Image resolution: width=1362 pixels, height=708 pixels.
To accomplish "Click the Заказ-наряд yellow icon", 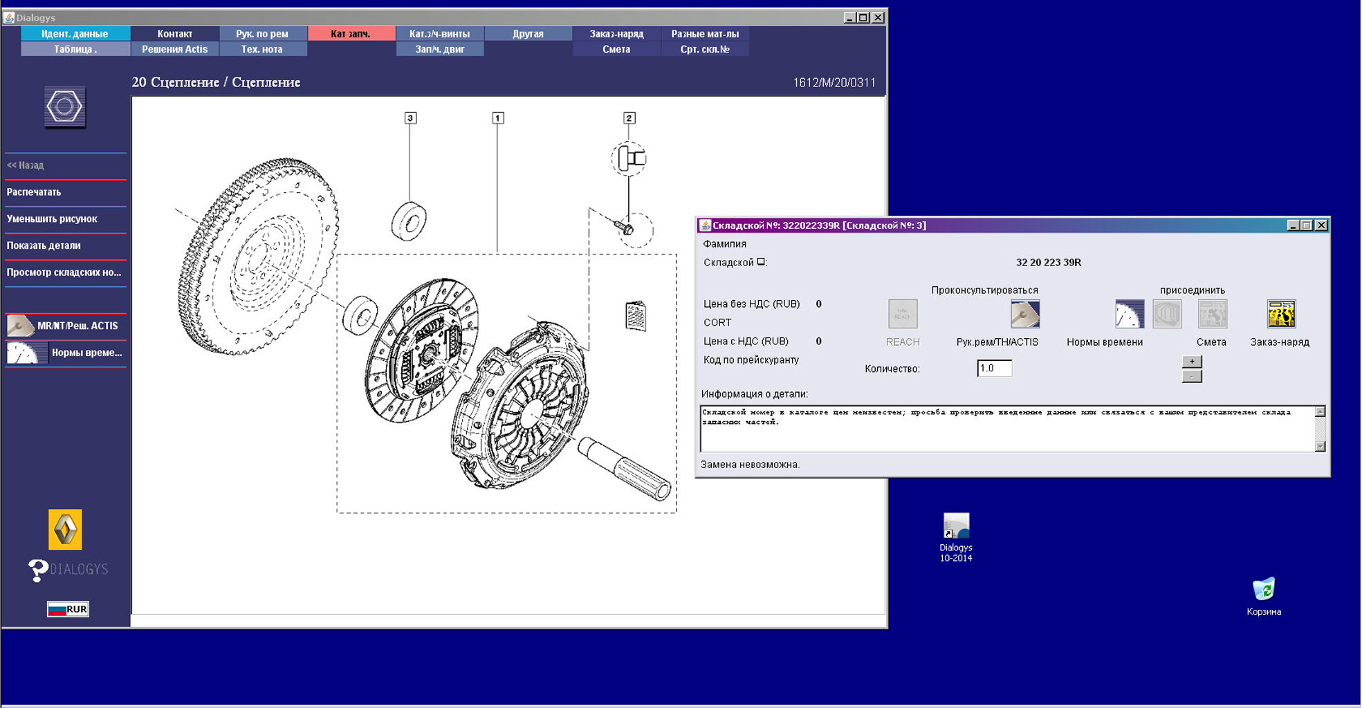I will click(1281, 314).
